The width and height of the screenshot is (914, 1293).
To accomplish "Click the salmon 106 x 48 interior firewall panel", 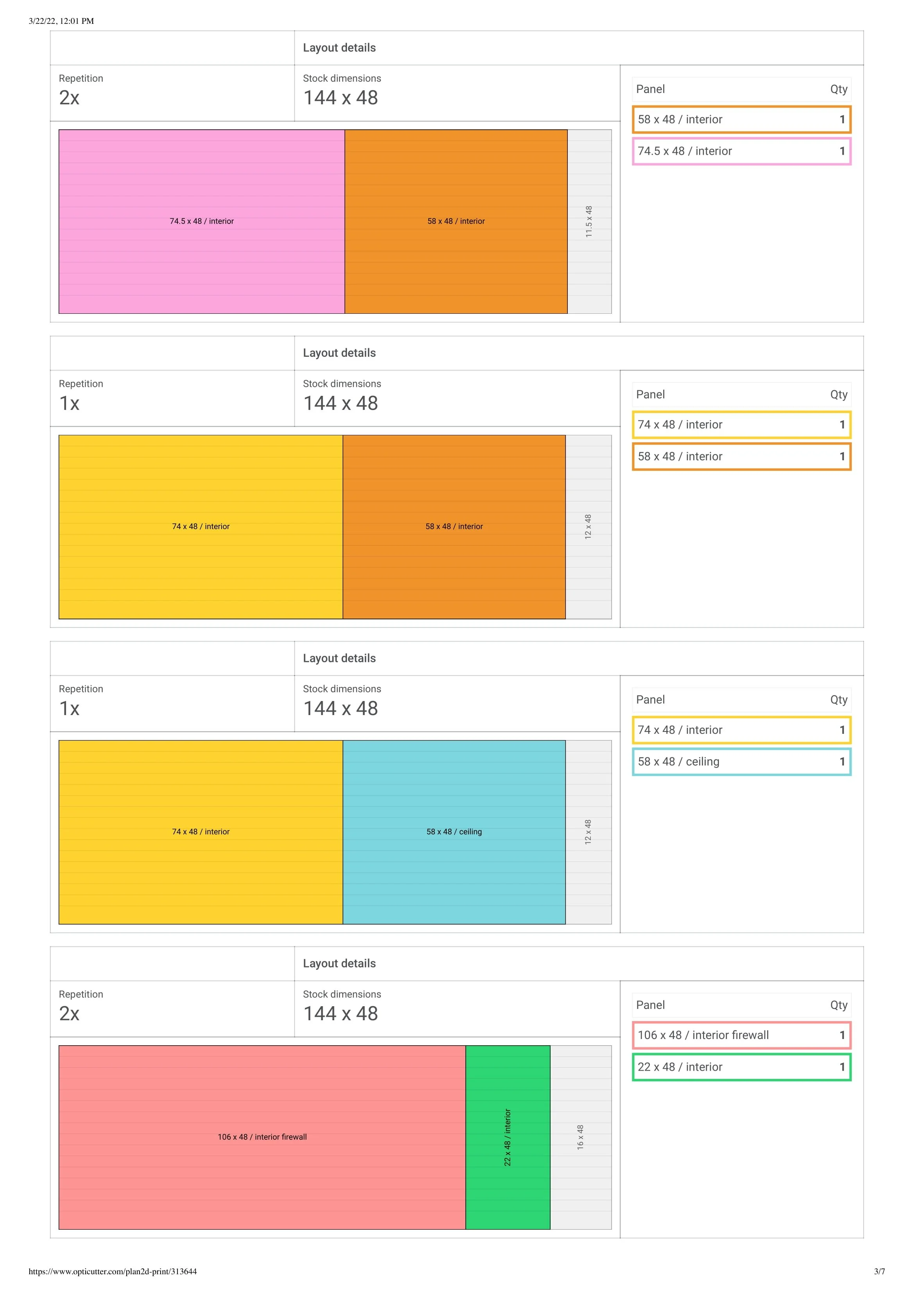I will tap(262, 1137).
